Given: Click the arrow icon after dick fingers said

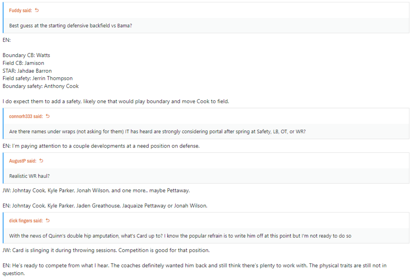Looking at the screenshot, I should (48, 221).
